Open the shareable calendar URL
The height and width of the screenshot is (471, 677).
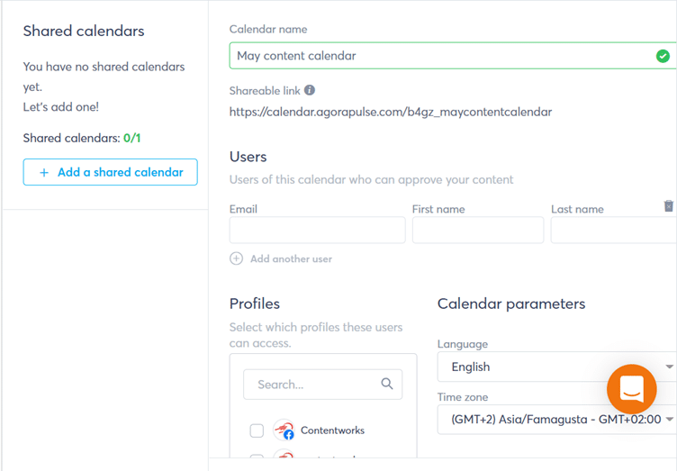tap(391, 113)
